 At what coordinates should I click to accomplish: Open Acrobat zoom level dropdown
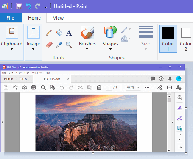coord(138,87)
